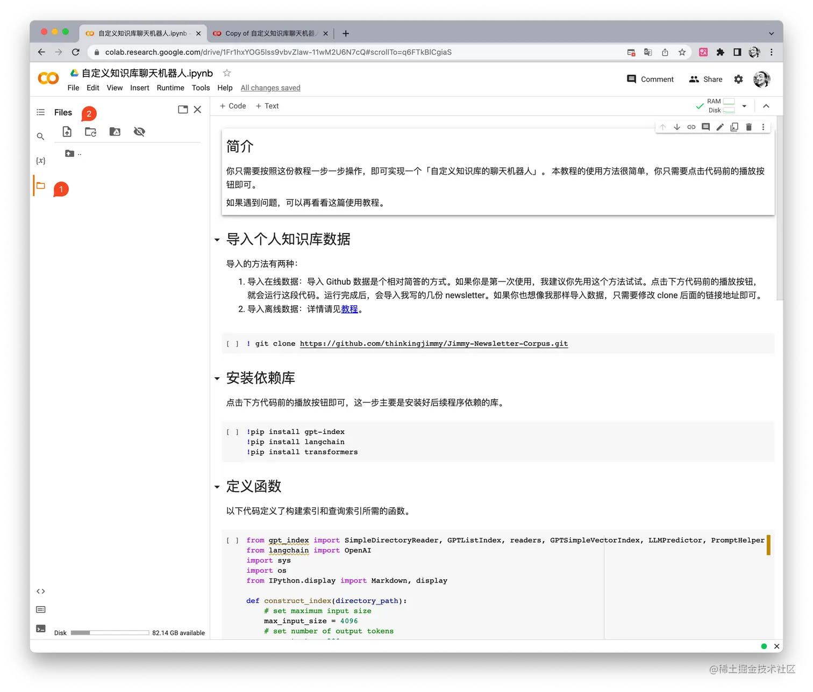Open the Edit menu
This screenshot has width=813, height=692.
(x=92, y=88)
